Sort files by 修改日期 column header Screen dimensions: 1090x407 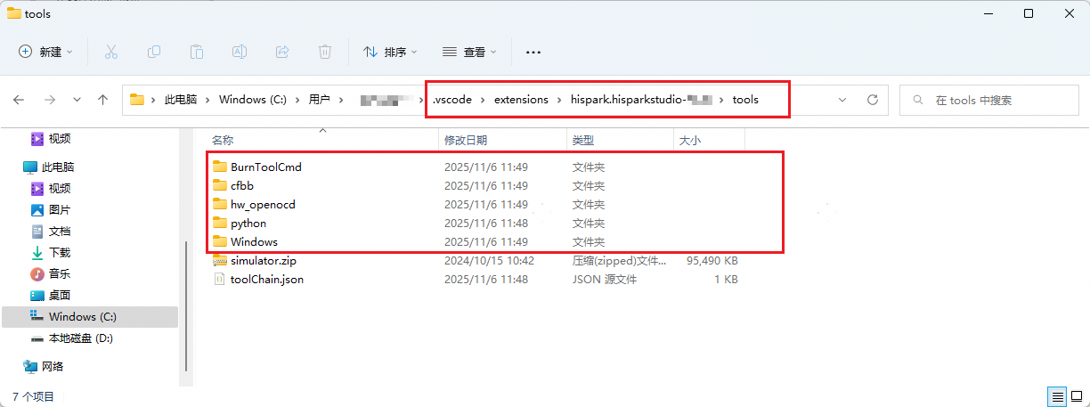pos(466,140)
